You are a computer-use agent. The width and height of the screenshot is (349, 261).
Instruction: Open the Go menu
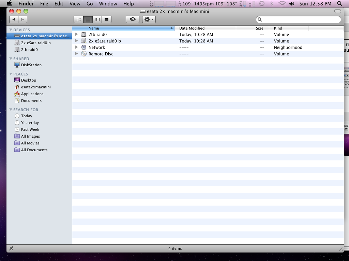90,4
